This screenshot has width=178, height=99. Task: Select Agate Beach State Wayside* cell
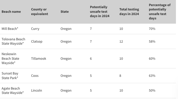coord(13,91)
